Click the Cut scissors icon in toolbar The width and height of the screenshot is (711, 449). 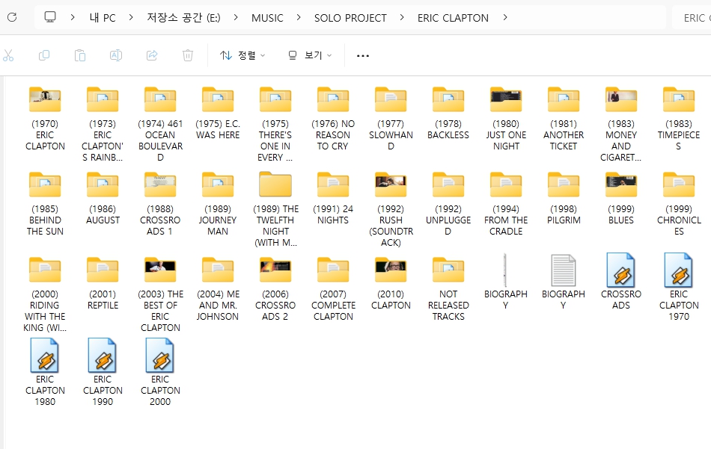[x=8, y=55]
